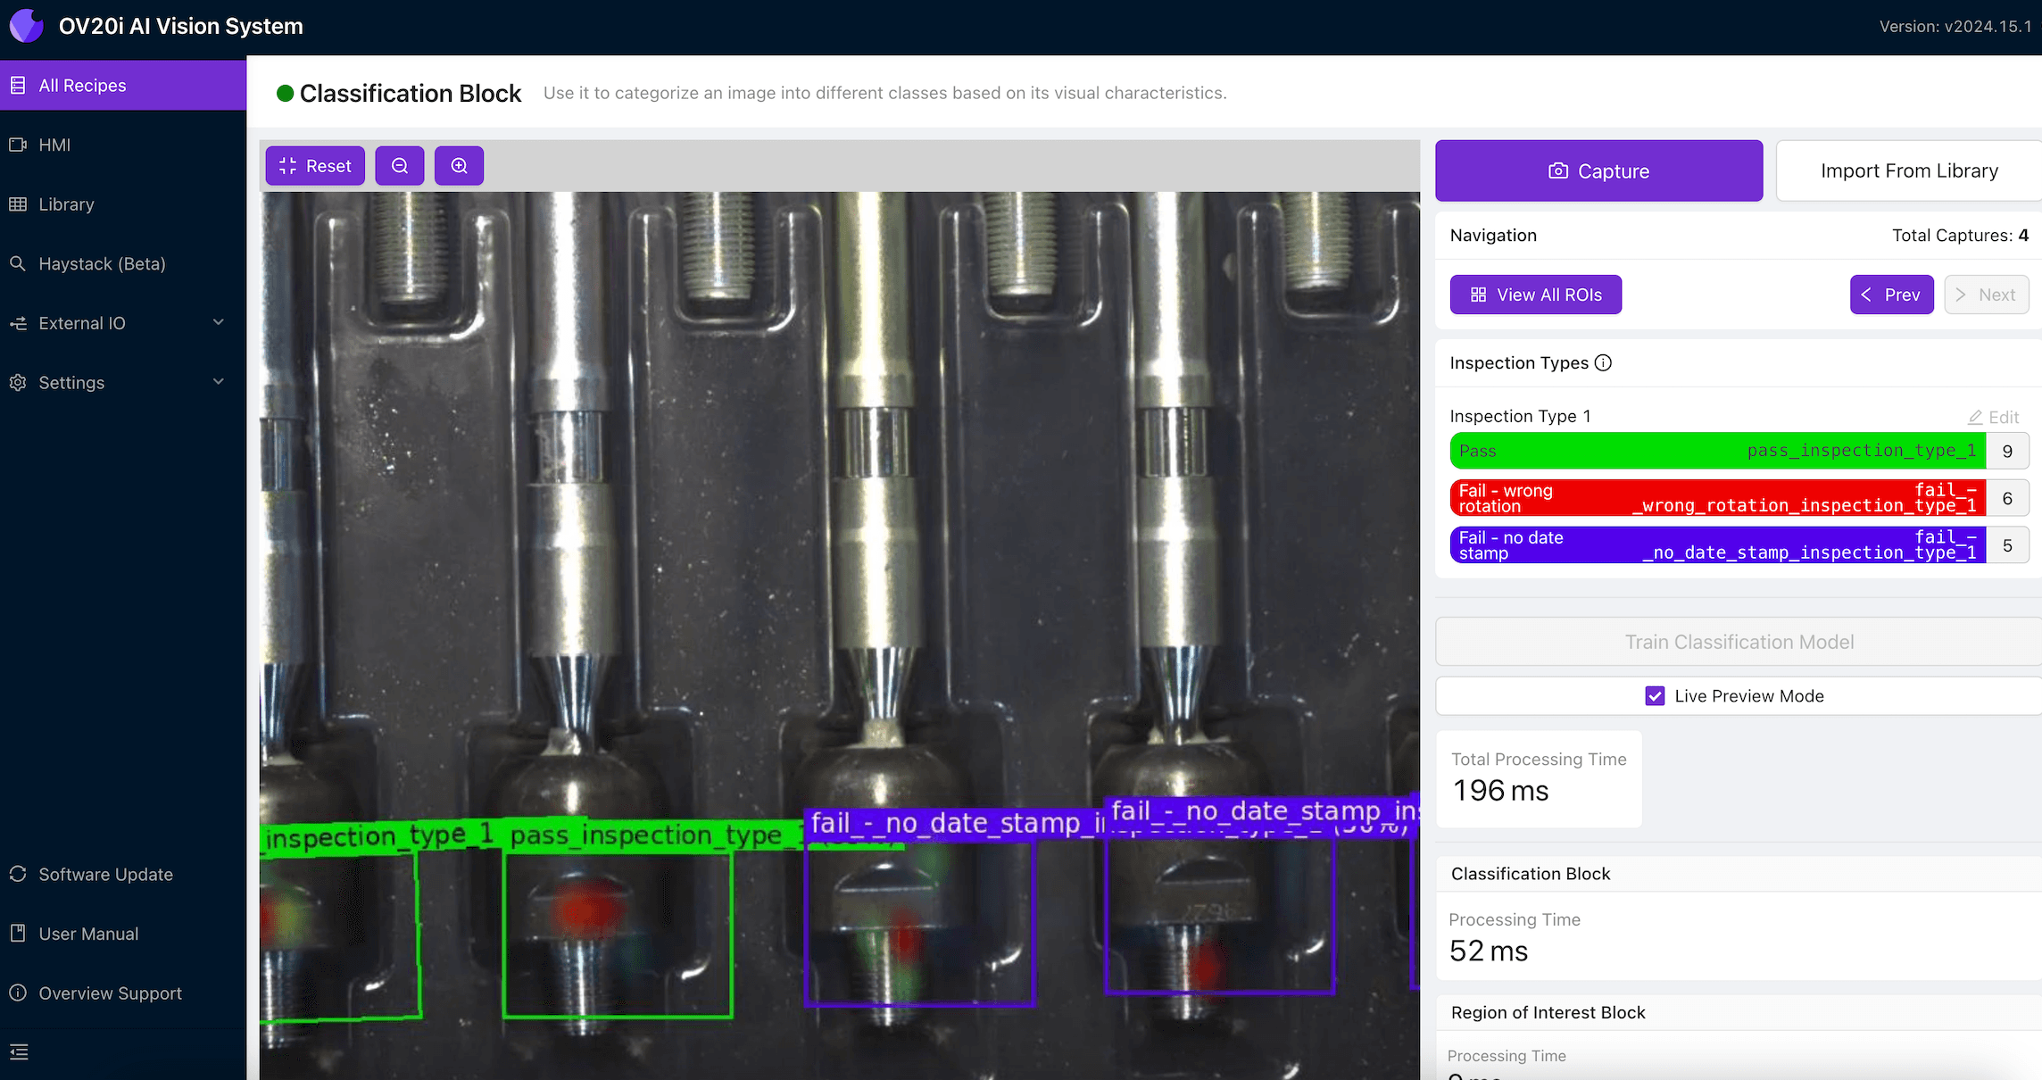The width and height of the screenshot is (2042, 1080).
Task: Select the zoom out magnifier icon
Action: coord(400,165)
